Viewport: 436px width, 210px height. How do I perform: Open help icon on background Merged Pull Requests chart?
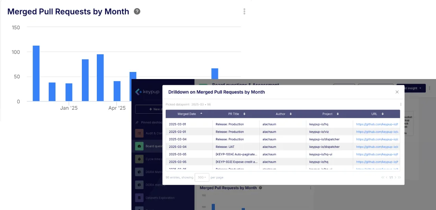pyautogui.click(x=260, y=188)
